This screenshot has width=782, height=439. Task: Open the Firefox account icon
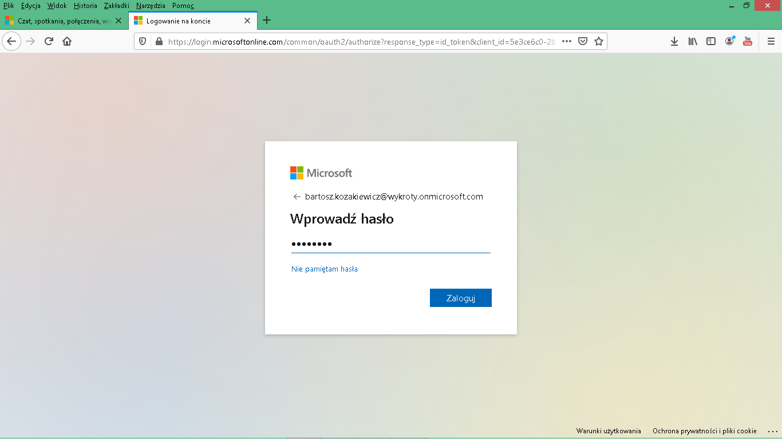coord(729,41)
